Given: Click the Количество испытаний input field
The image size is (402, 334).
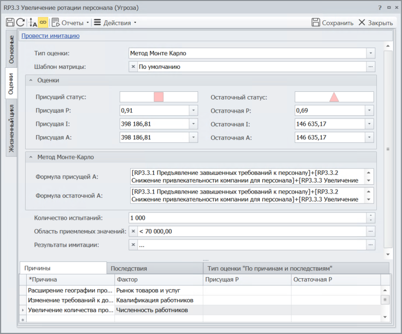Looking at the screenshot, I should [246, 218].
